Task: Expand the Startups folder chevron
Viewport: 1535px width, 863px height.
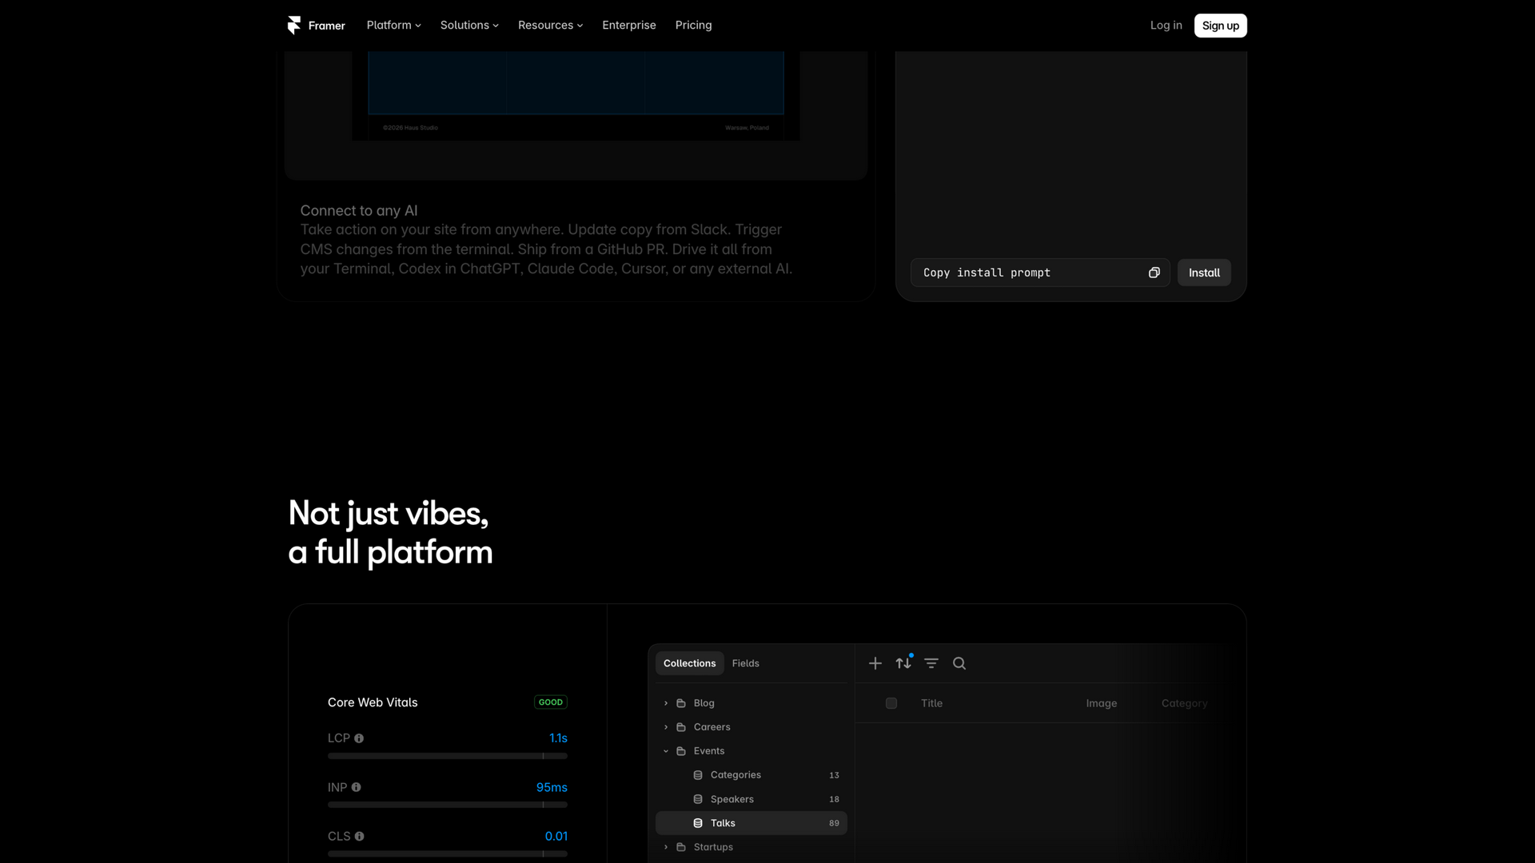Action: tap(666, 847)
